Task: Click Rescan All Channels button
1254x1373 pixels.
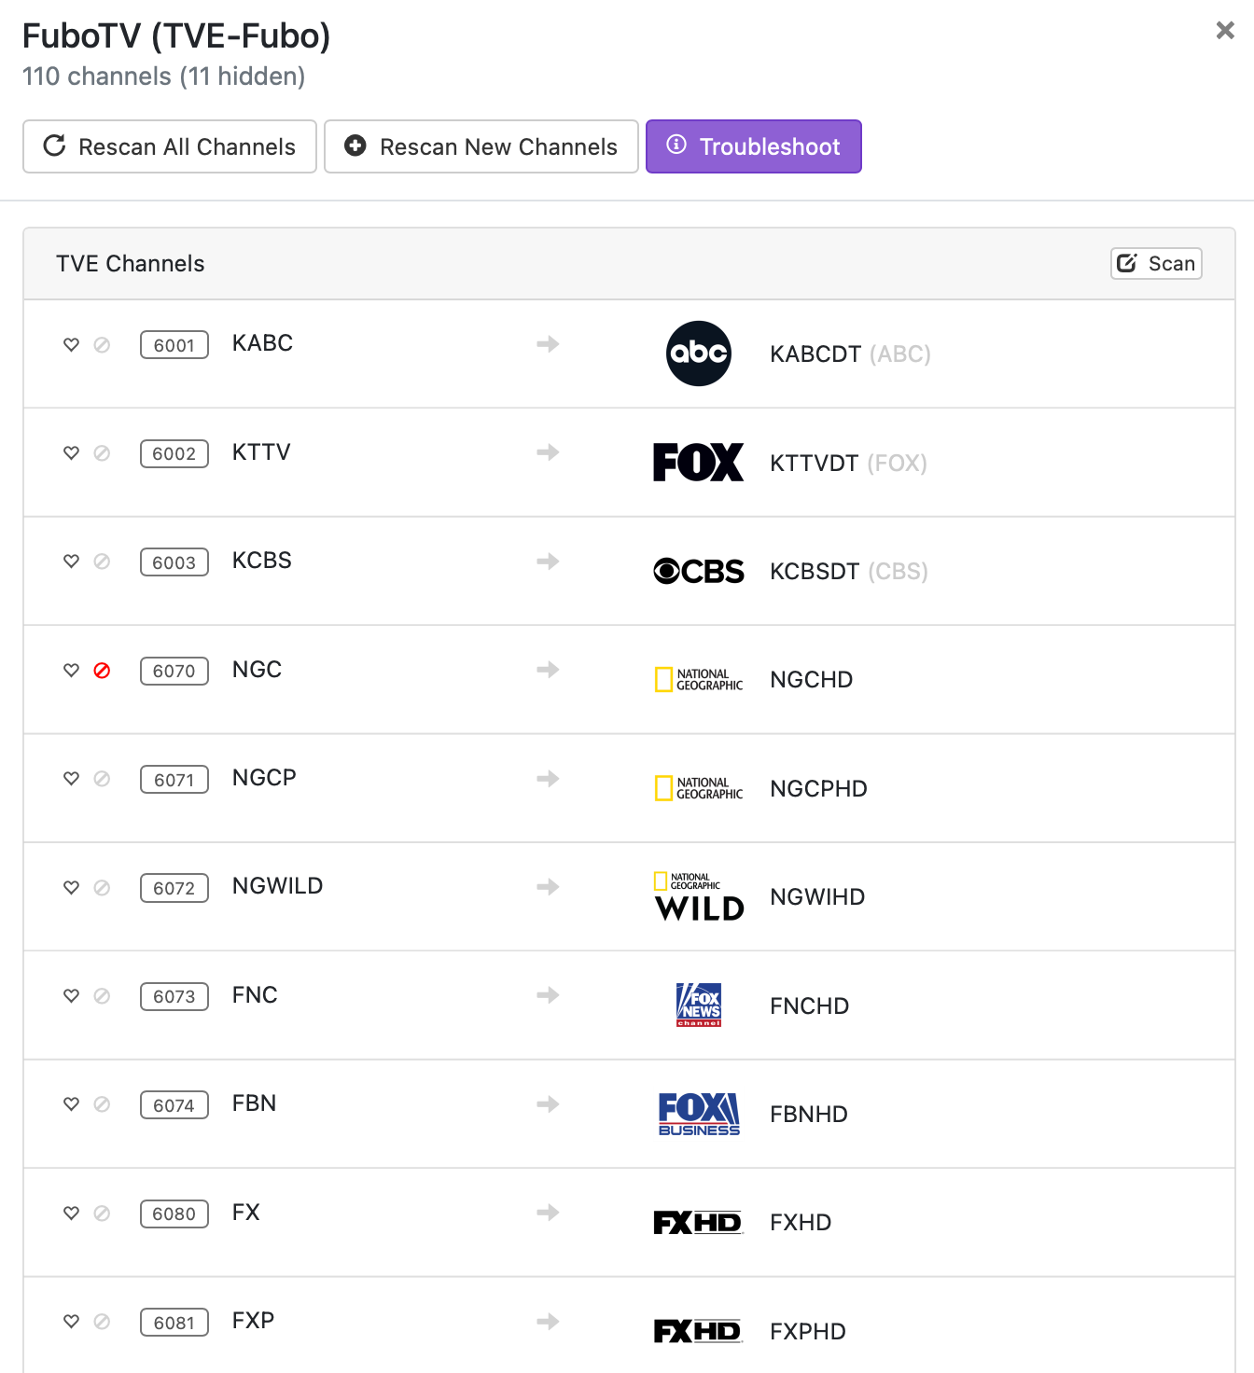Action: [x=170, y=146]
